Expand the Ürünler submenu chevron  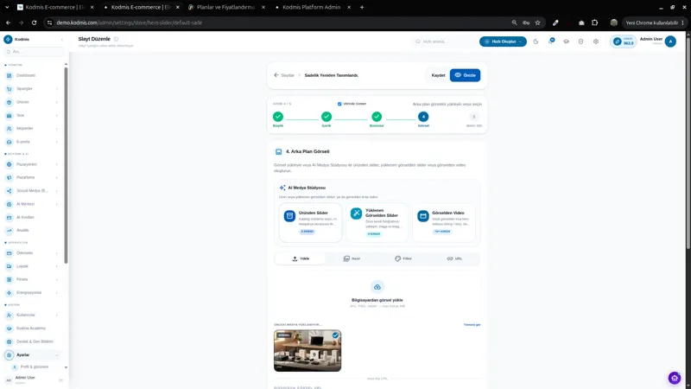[57, 102]
